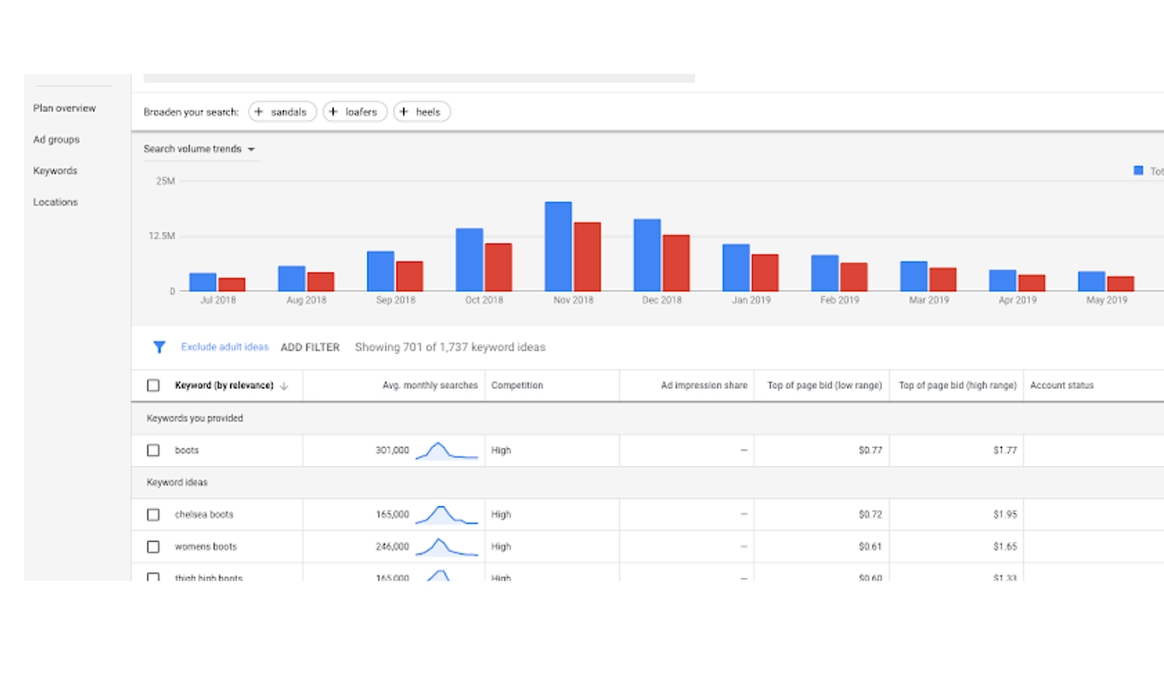Click the Dec 2018 red bar
This screenshot has height=680, width=1164.
point(676,263)
